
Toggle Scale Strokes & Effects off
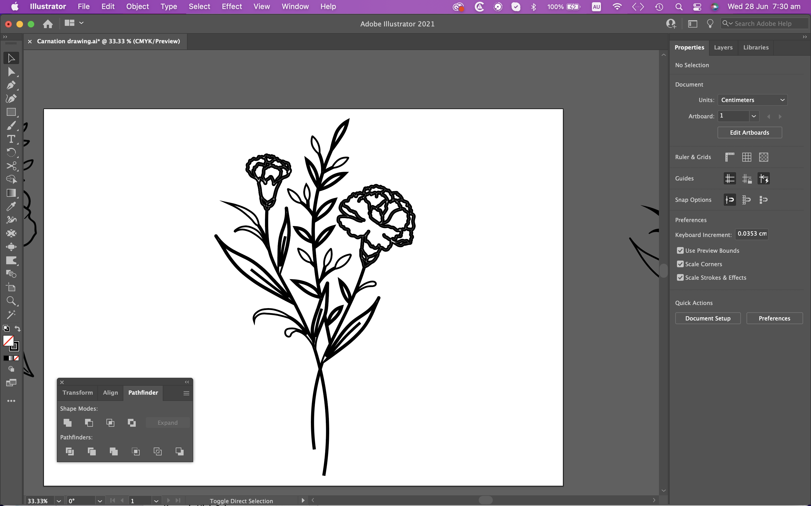point(680,277)
